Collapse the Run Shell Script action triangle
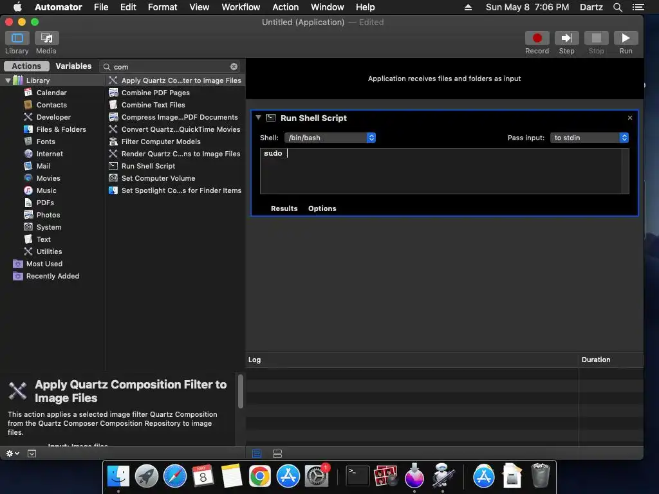 259,118
